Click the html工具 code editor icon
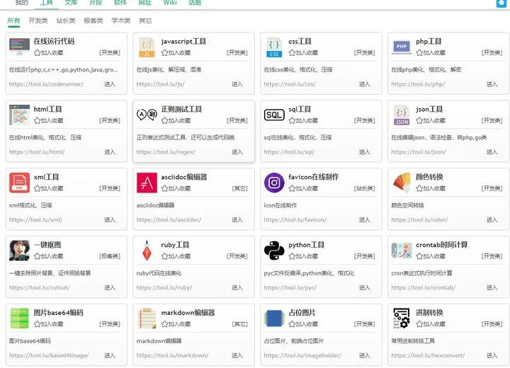The width and height of the screenshot is (510, 368). click(x=20, y=115)
